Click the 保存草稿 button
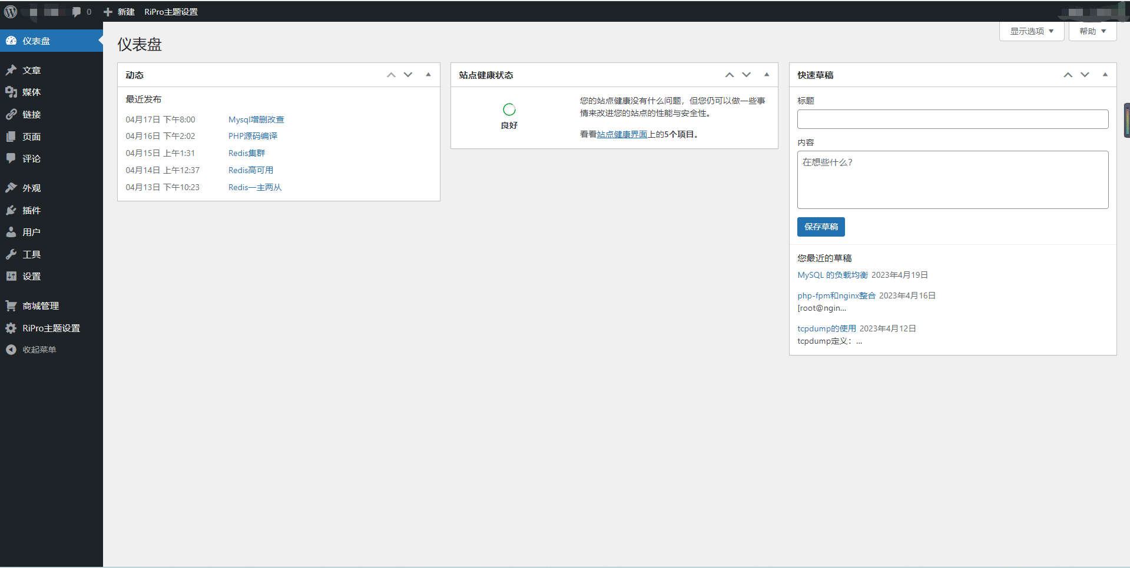The image size is (1130, 568). click(x=821, y=227)
